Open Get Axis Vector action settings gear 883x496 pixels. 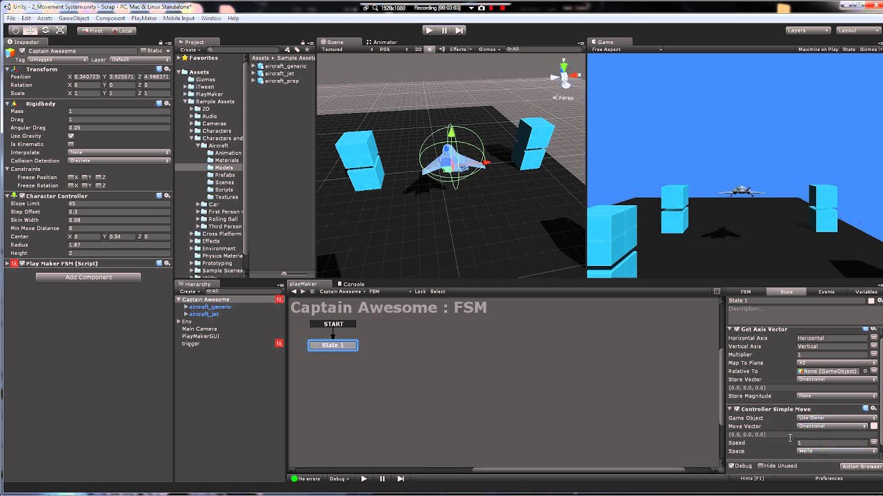[x=873, y=329]
